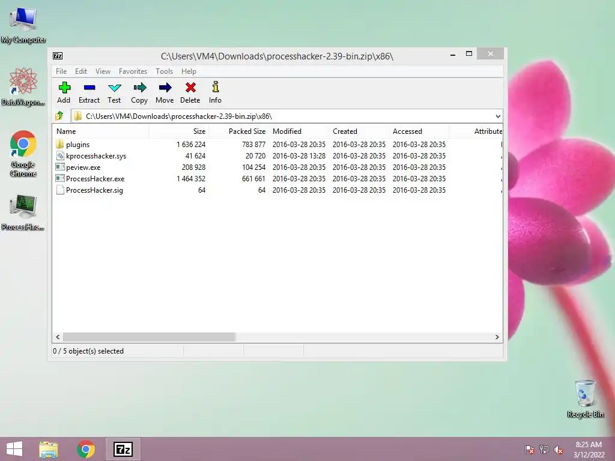Expand the address path dropdown
Viewport: 615px width, 461px height.
pyautogui.click(x=498, y=116)
